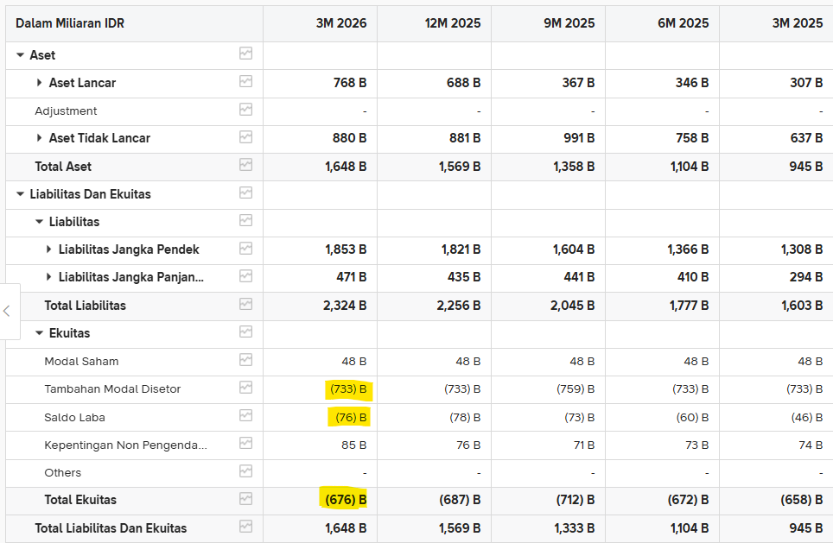Show chart for Total Liabilitas Dan Ekuitas
This screenshot has height=543, width=833.
click(x=245, y=526)
